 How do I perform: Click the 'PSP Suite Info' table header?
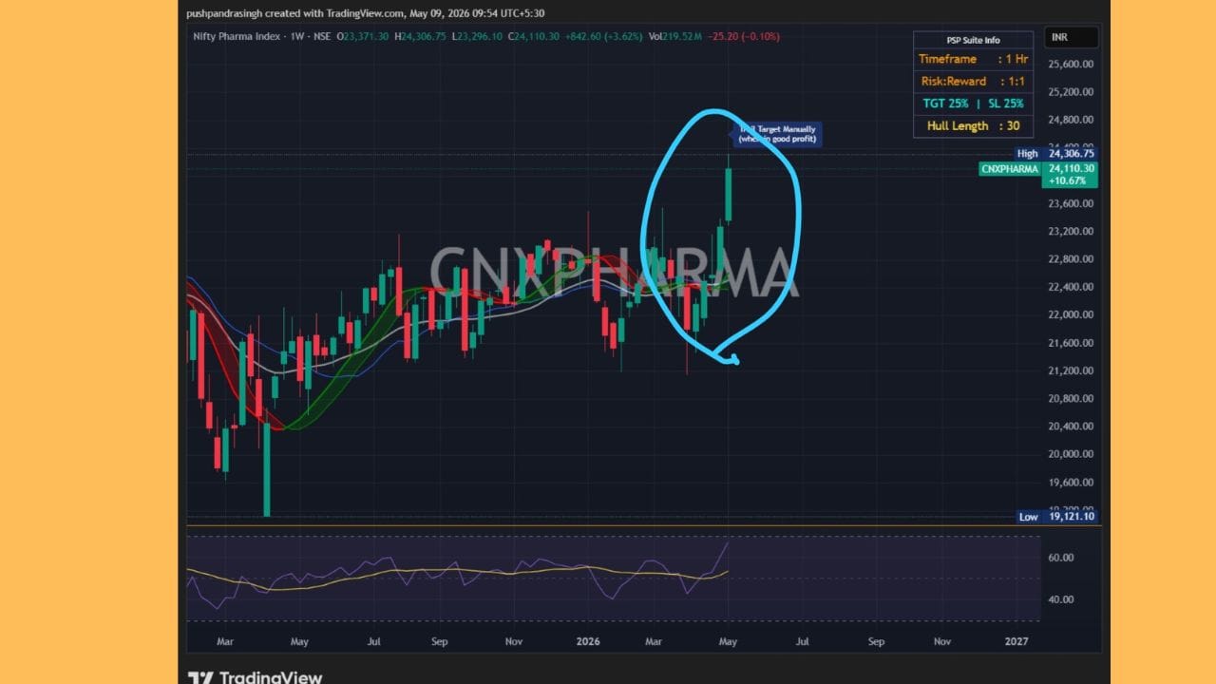[973, 40]
